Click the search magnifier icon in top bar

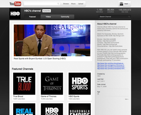pyautogui.click(x=58, y=4)
